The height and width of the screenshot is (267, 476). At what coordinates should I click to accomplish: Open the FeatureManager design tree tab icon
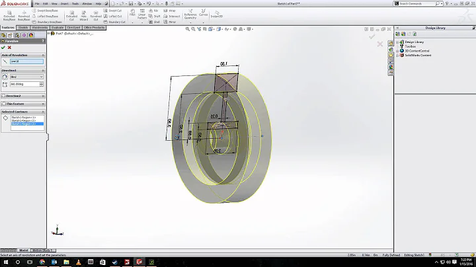point(3,35)
